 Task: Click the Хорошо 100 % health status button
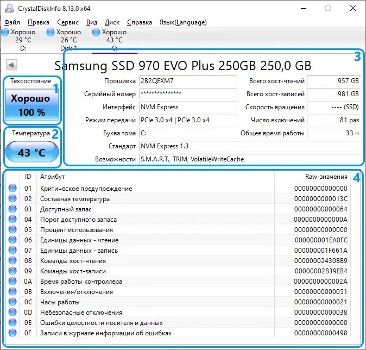[31, 105]
